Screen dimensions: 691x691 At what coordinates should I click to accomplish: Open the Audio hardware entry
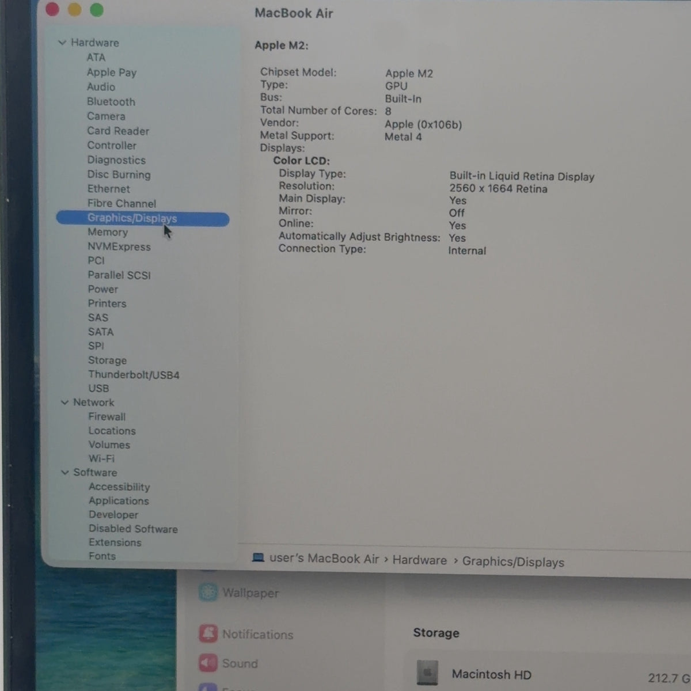pyautogui.click(x=101, y=87)
